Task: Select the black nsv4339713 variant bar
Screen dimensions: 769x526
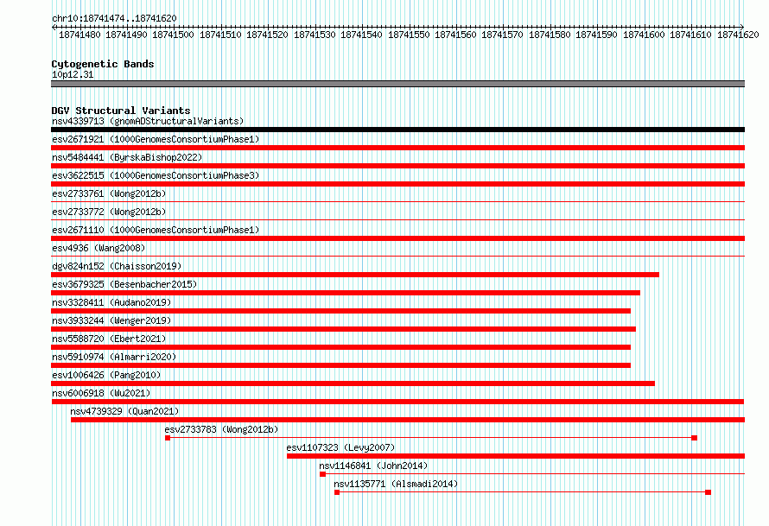Action: tap(397, 130)
